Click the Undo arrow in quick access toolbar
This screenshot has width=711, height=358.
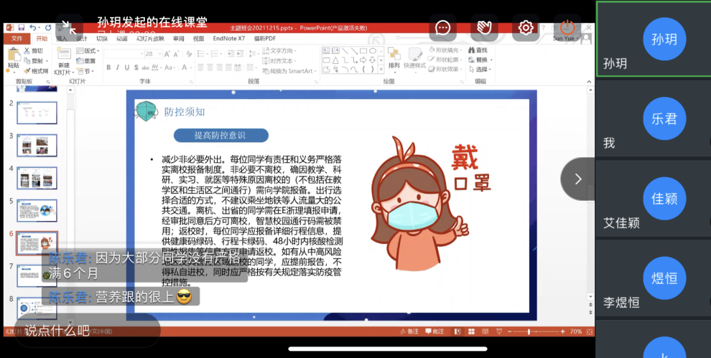[32, 28]
